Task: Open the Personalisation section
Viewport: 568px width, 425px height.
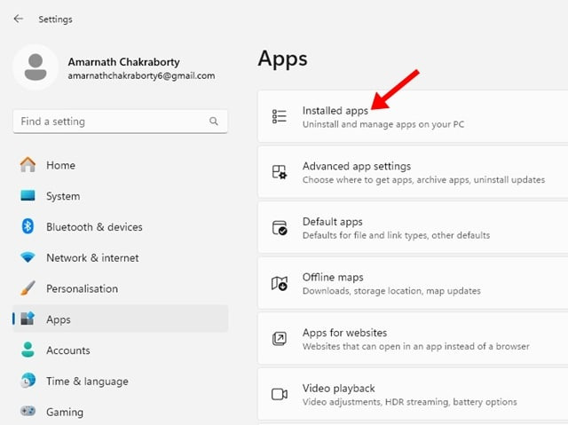Action: click(x=121, y=288)
